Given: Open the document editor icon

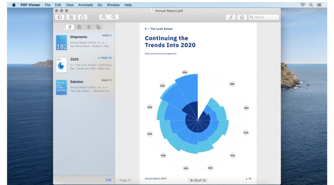Looking at the screenshot, I should point(242,17).
